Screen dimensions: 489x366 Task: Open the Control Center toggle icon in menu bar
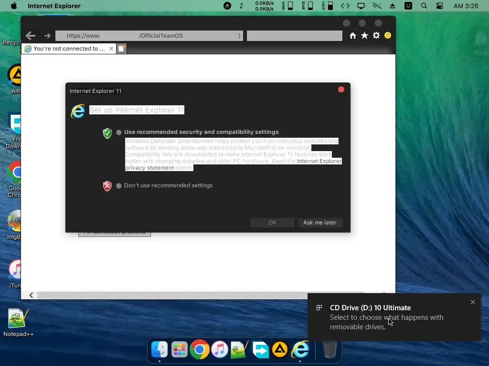pos(440,6)
